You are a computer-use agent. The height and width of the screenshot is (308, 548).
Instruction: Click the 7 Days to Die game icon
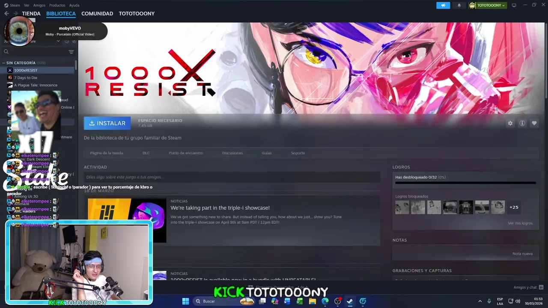[10, 77]
